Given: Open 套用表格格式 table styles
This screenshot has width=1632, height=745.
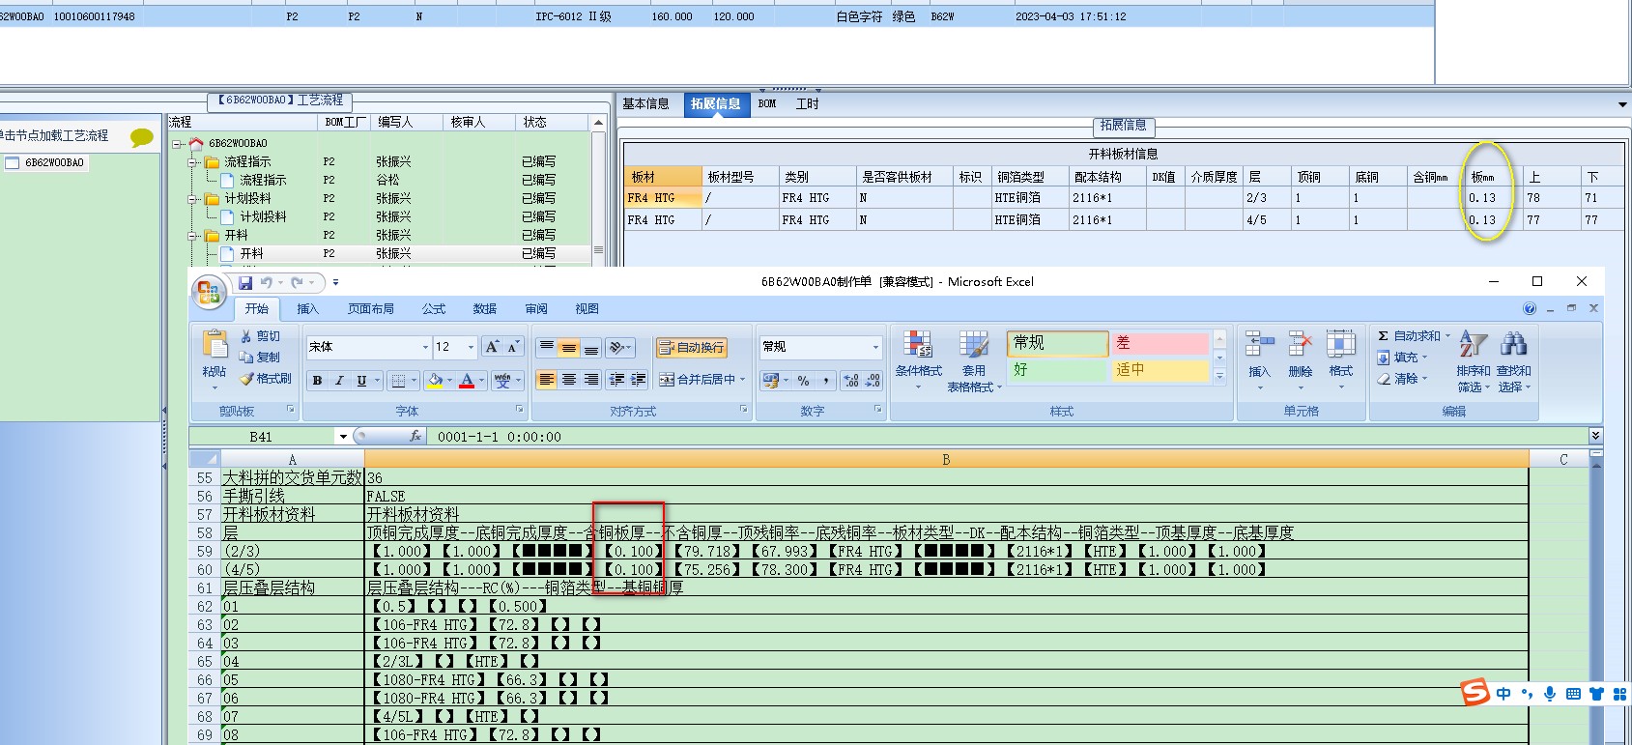Looking at the screenshot, I should point(975,360).
